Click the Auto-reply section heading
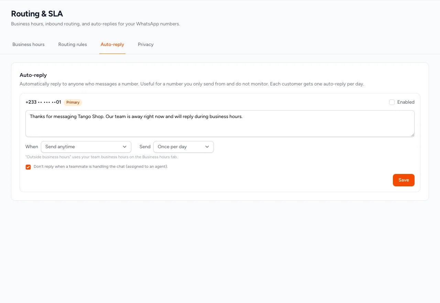 click(x=33, y=75)
